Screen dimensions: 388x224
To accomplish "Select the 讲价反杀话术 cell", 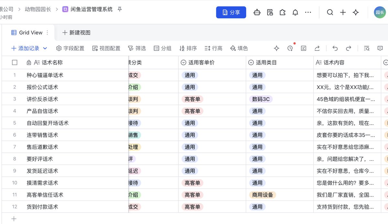I will 77,99.
